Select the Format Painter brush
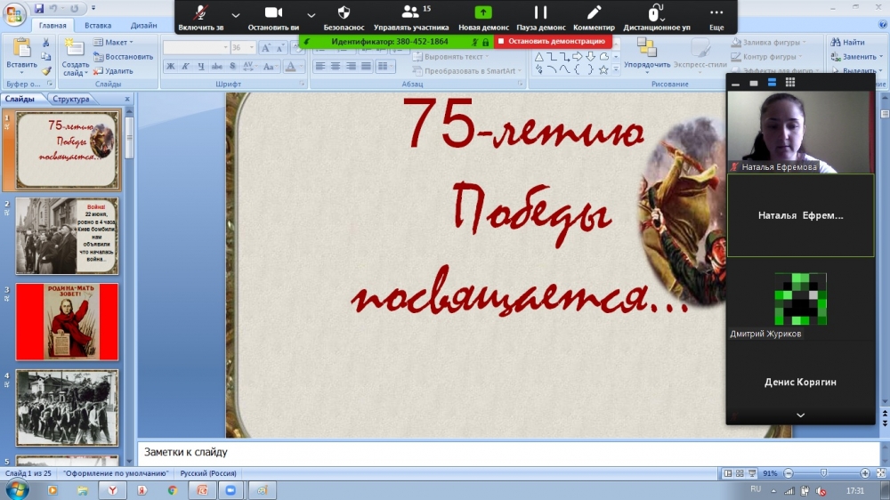The image size is (890, 500). tap(46, 71)
